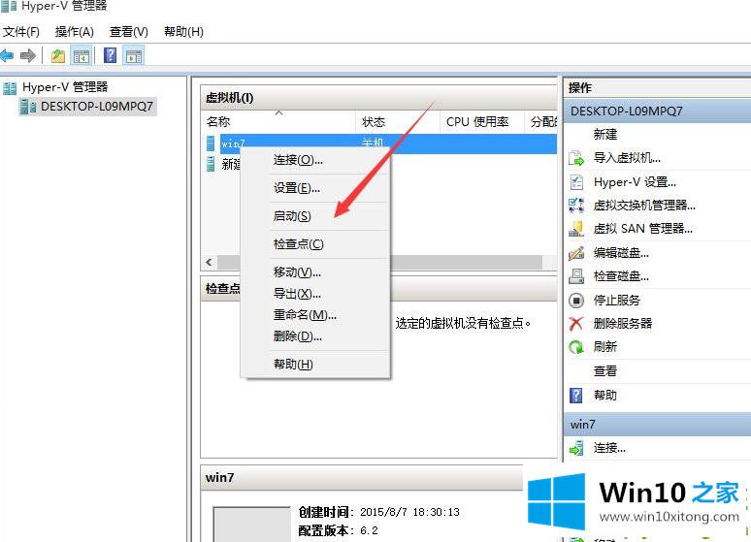This screenshot has width=751, height=542.
Task: Open the 操作(A) menu in the menu bar
Action: (75, 32)
